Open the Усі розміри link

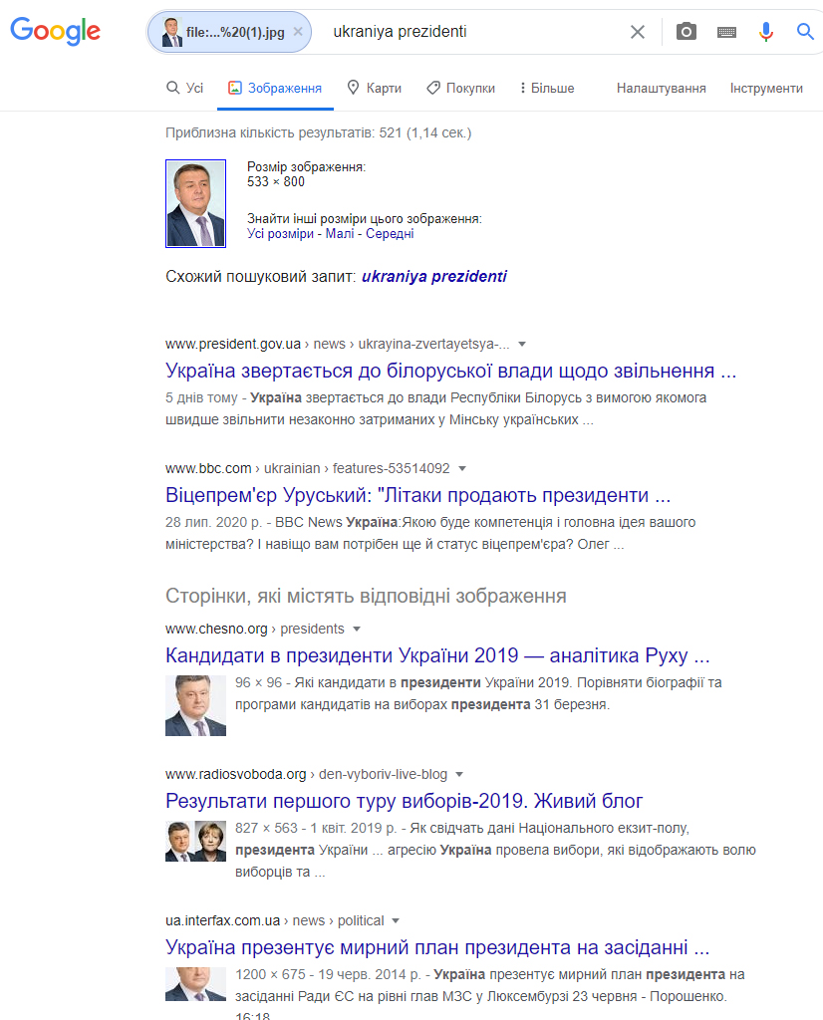coord(280,233)
